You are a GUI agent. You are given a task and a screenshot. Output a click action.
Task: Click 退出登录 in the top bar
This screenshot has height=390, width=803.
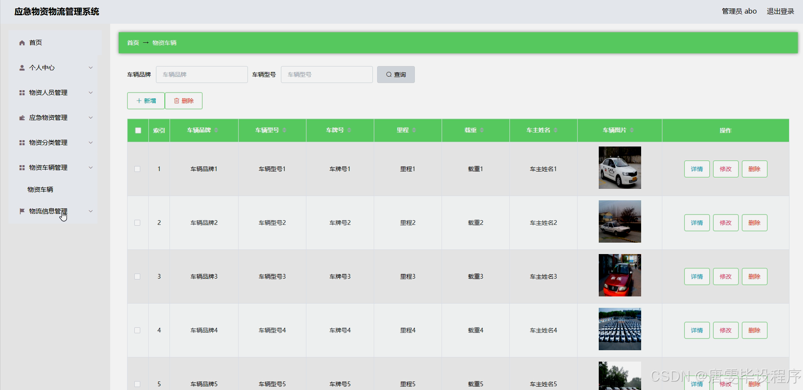point(780,11)
